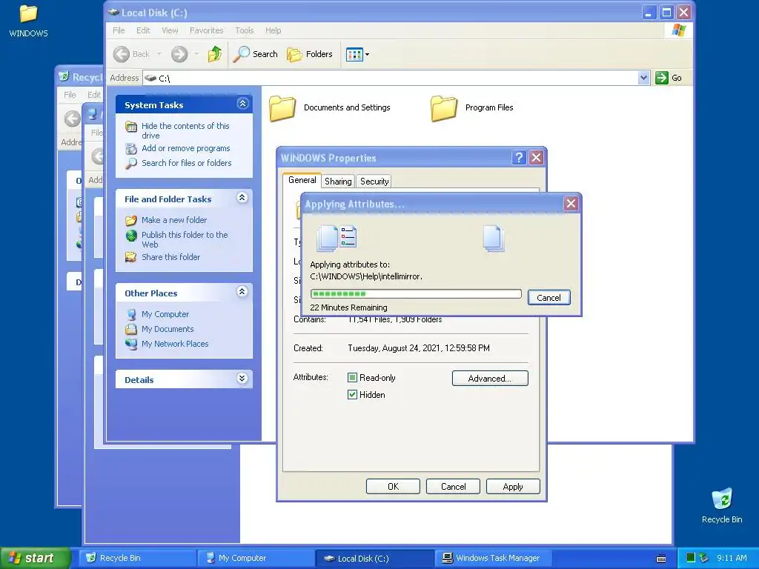Click My Computer in Other Places
759x569 pixels.
[165, 314]
